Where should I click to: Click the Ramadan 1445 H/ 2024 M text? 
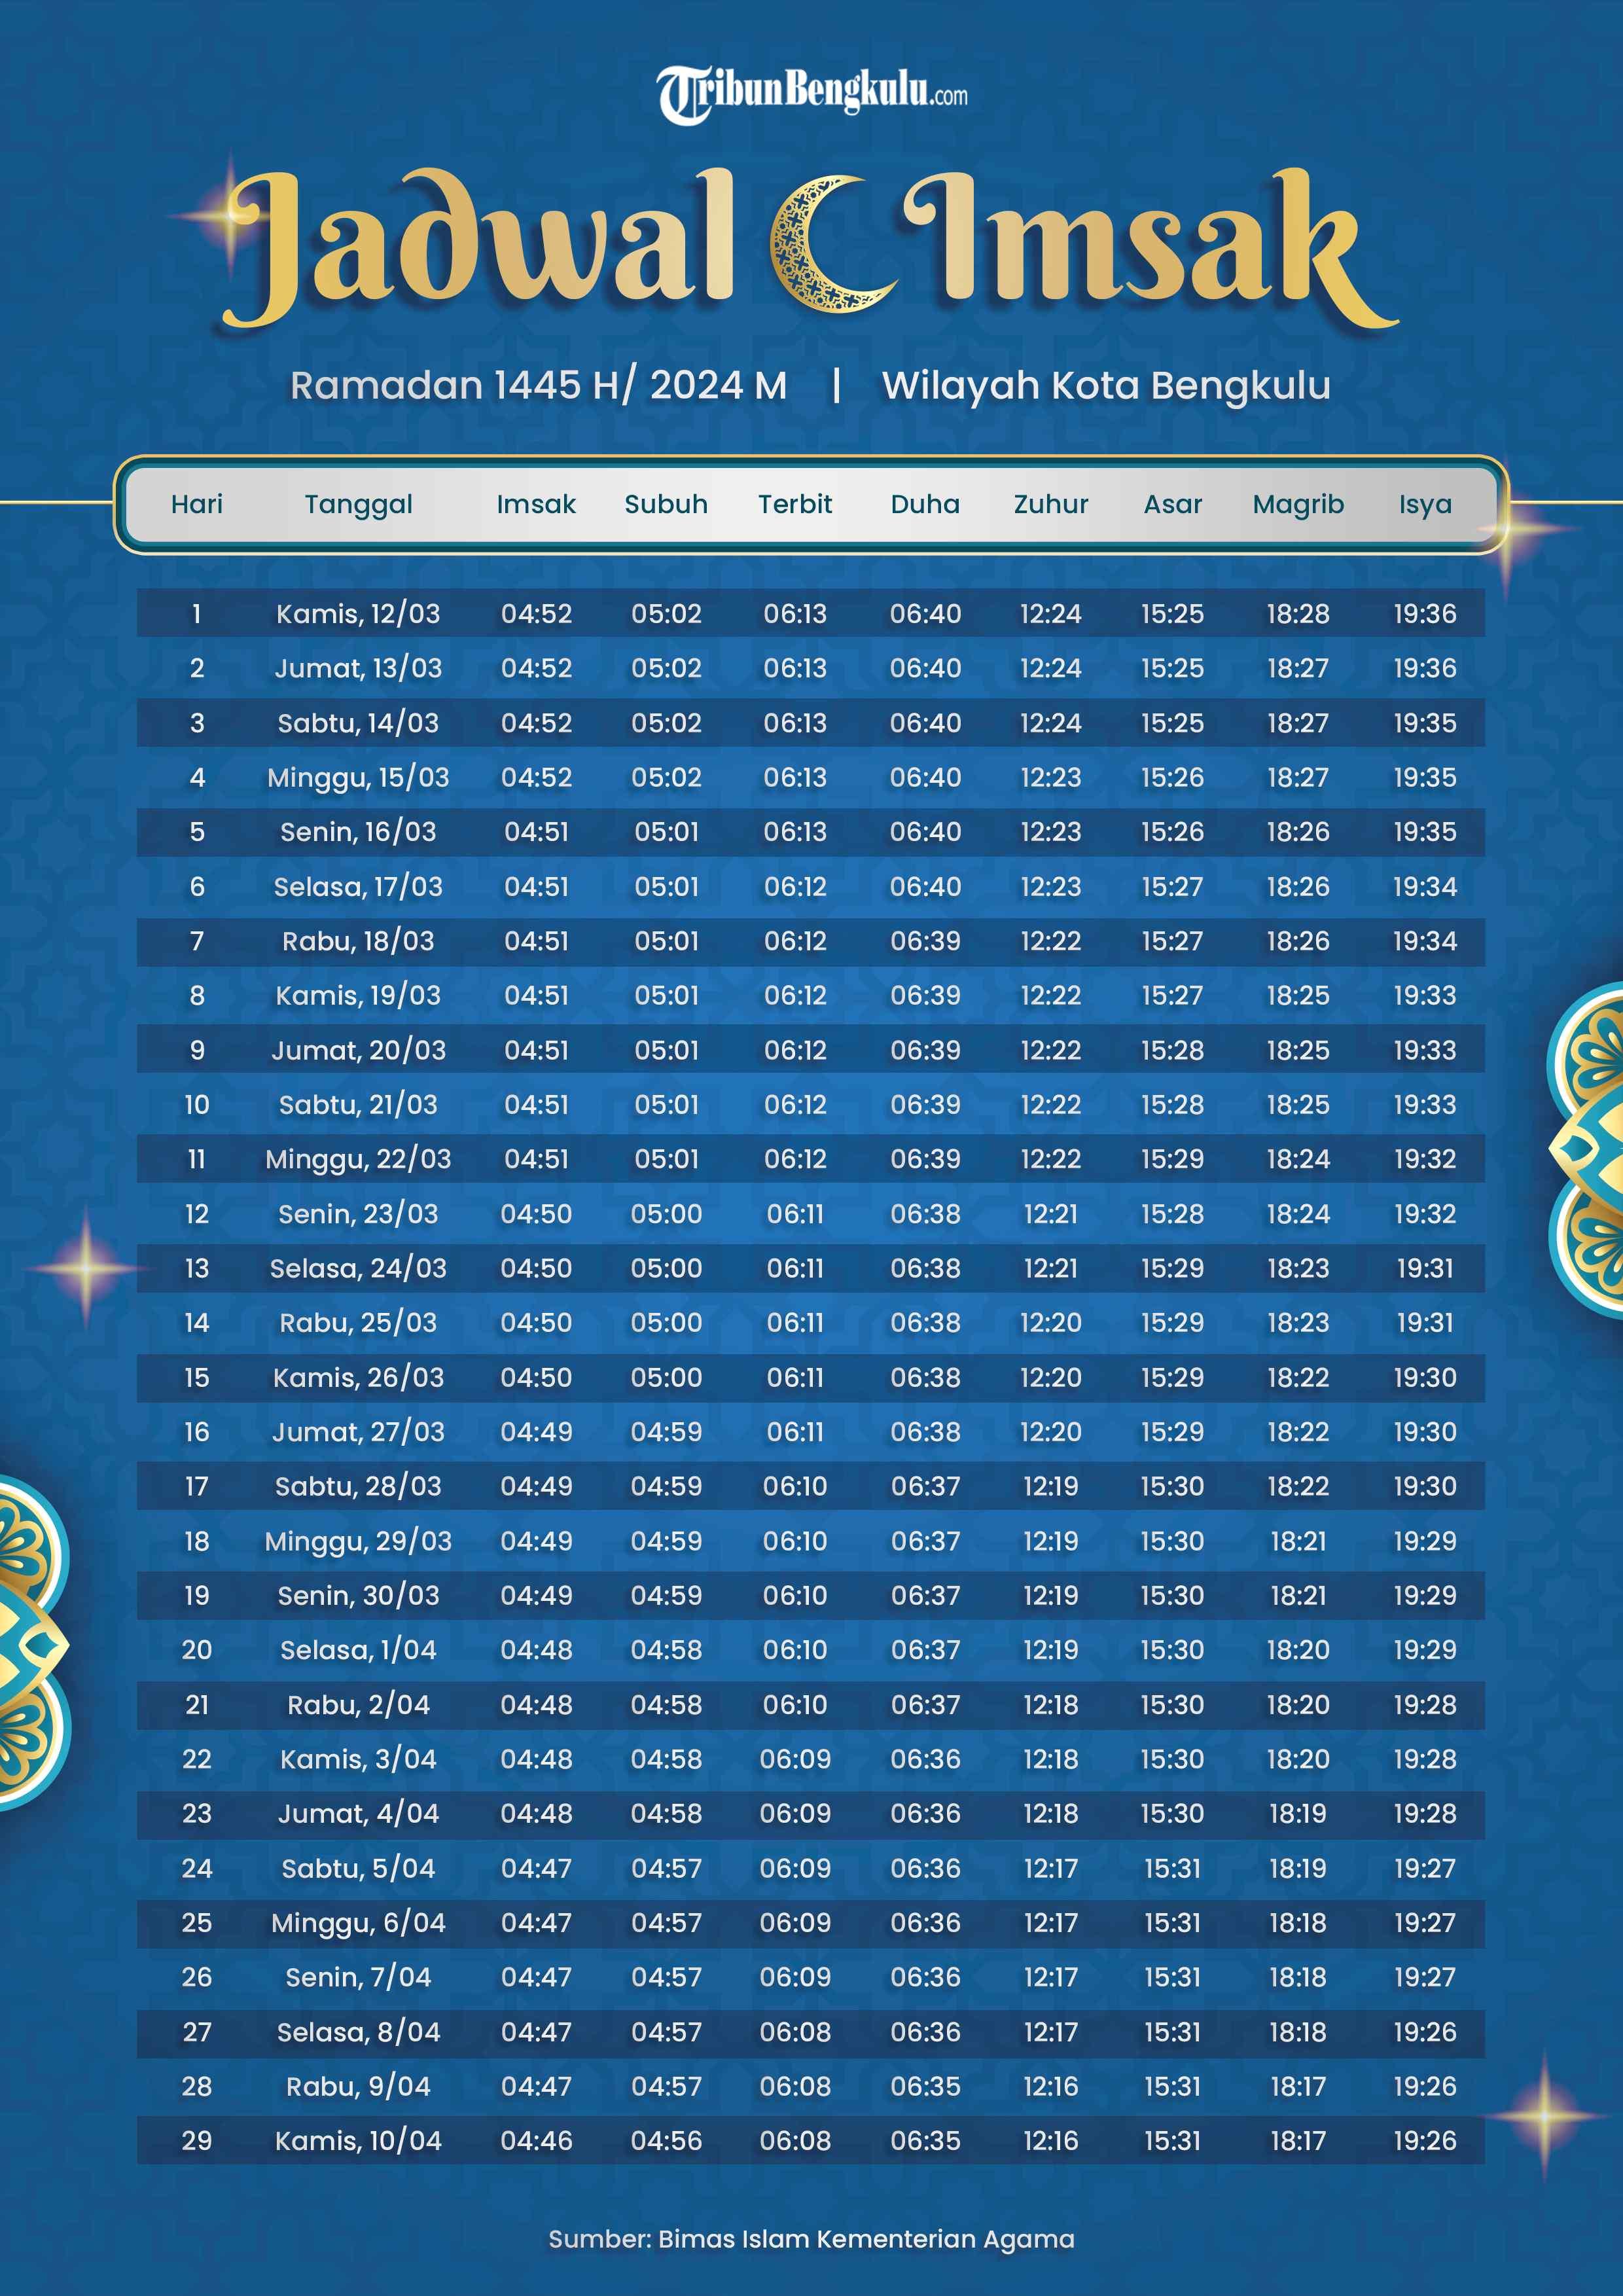point(538,385)
